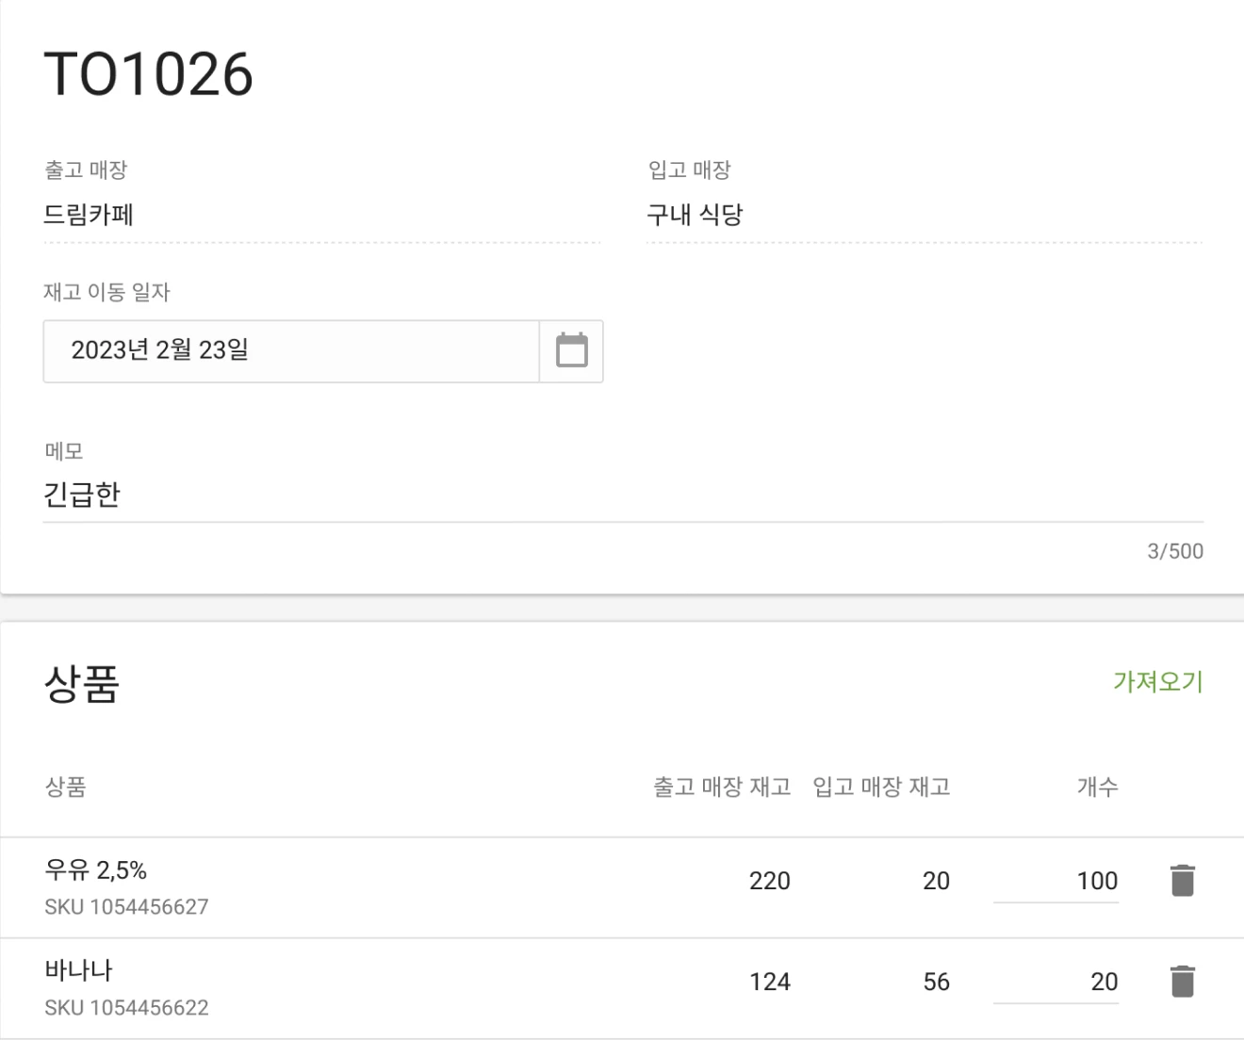Image resolution: width=1244 pixels, height=1040 pixels.
Task: Remove the 바나나 row with trash icon
Action: coord(1182,981)
